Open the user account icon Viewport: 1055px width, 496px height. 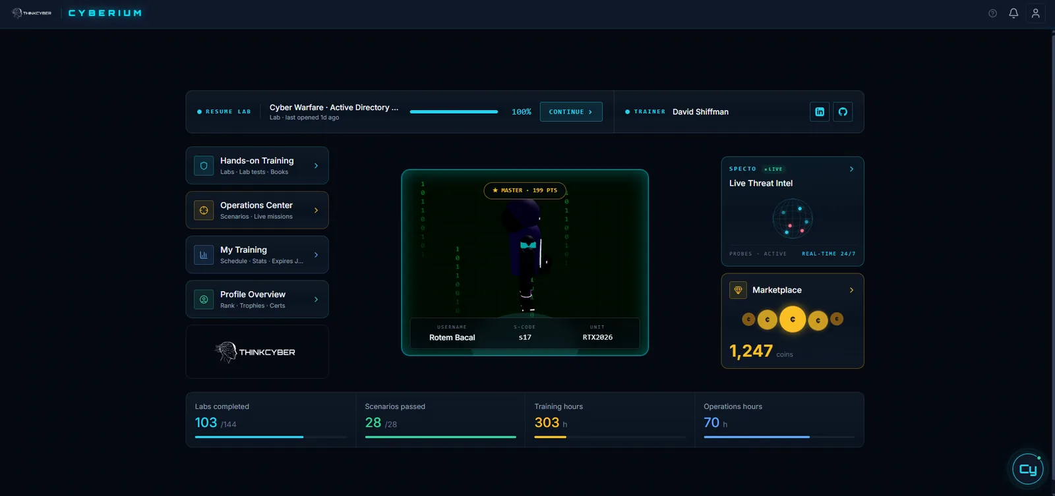coord(1036,13)
